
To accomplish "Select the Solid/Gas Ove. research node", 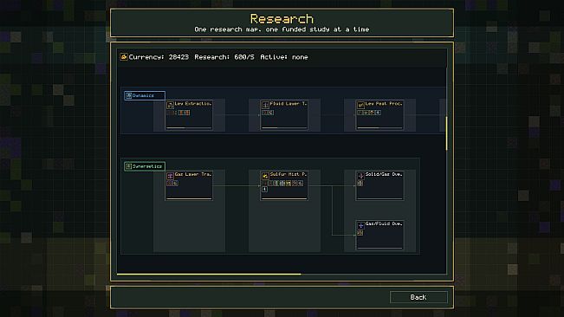I will 379,185.
